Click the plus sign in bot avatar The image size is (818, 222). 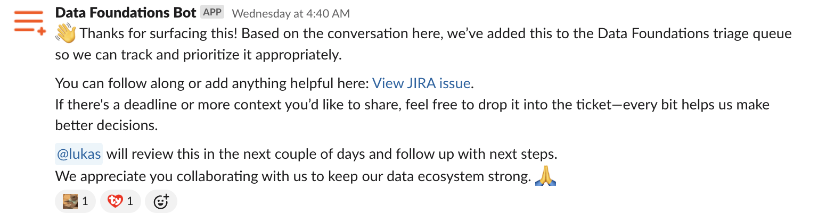click(x=42, y=32)
